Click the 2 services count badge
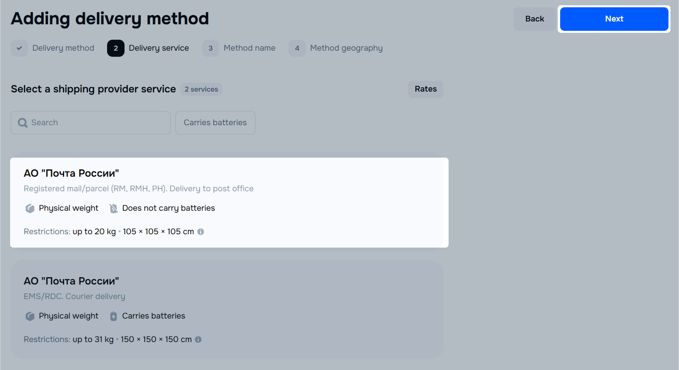This screenshot has height=370, width=679. point(201,89)
